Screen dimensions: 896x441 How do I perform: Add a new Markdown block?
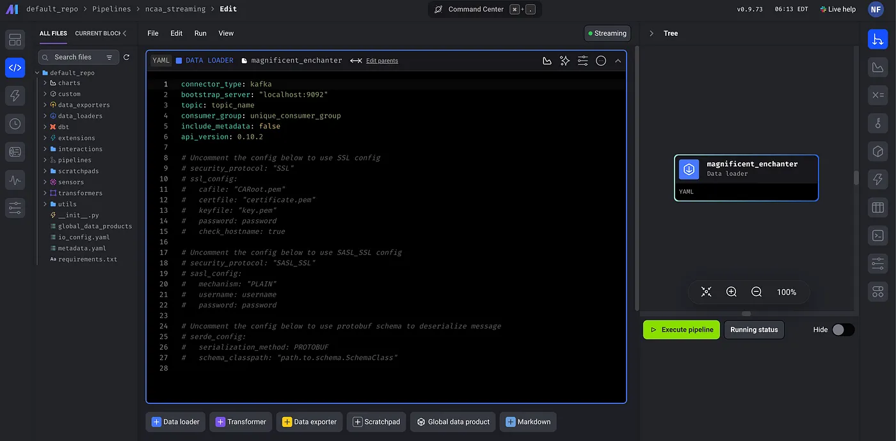tap(528, 422)
